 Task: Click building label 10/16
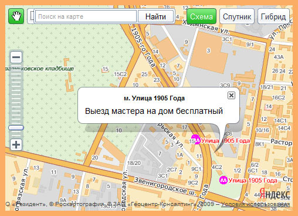(x=262, y=130)
